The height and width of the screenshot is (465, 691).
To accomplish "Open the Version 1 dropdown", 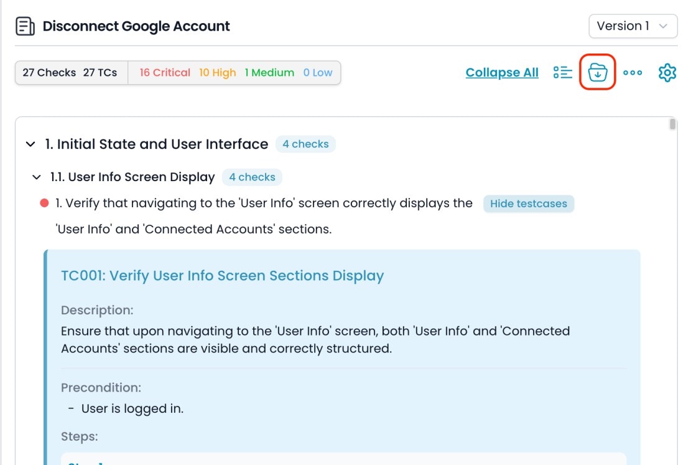I will 633,26.
